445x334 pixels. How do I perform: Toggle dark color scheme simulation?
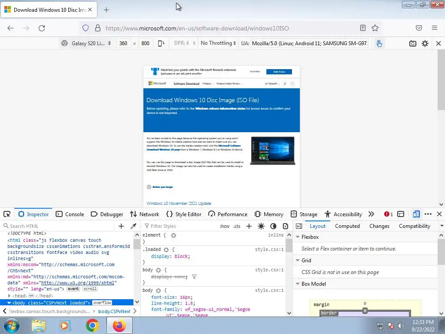tap(273, 226)
